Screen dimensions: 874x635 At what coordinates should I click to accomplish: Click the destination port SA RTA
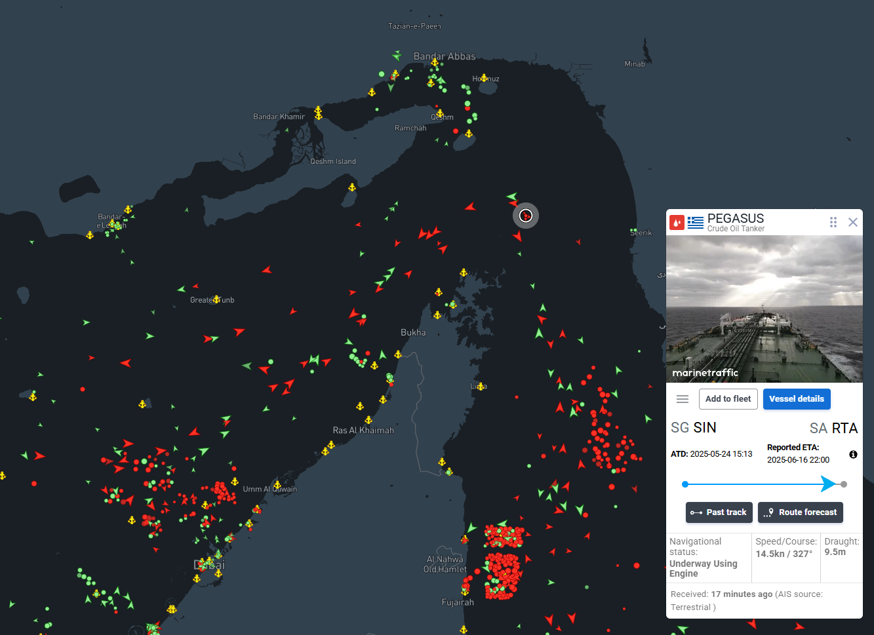coord(833,429)
